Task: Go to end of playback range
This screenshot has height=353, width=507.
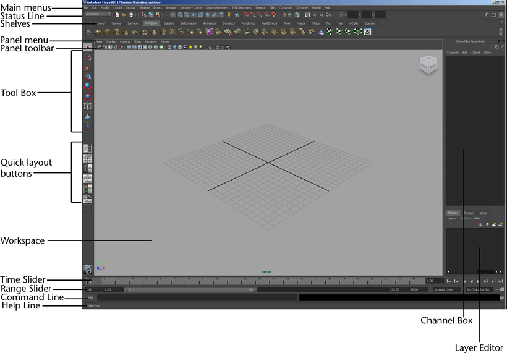Action: 501,281
